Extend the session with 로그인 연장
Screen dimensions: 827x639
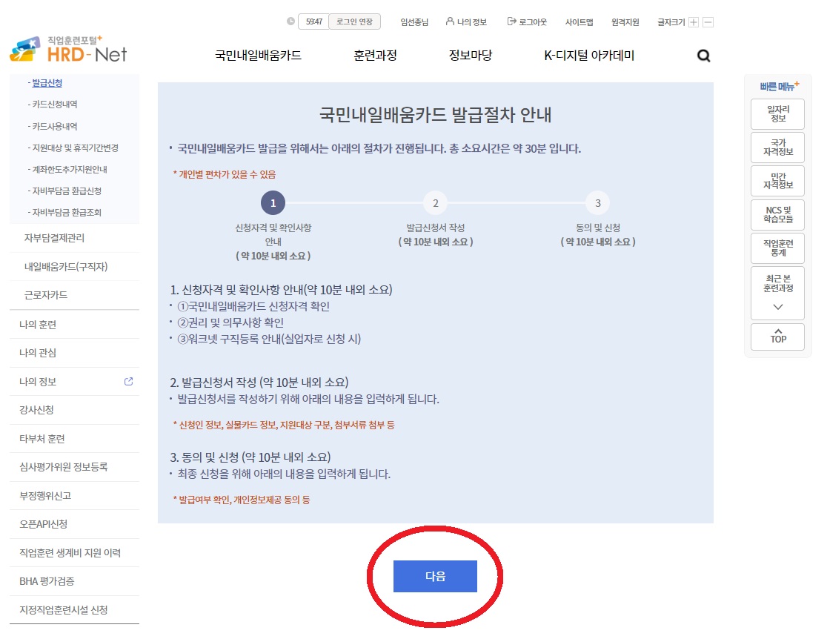(x=354, y=21)
